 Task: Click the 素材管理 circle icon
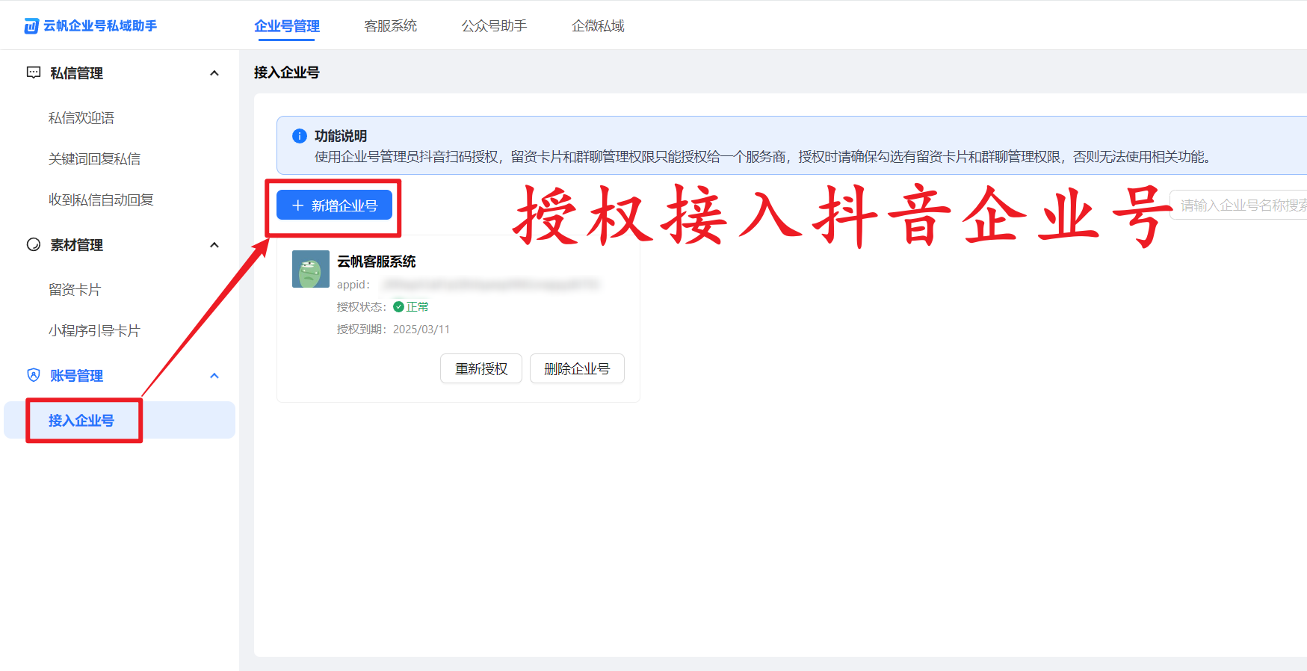point(34,244)
